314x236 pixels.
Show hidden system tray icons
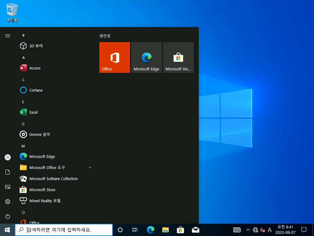click(x=248, y=230)
